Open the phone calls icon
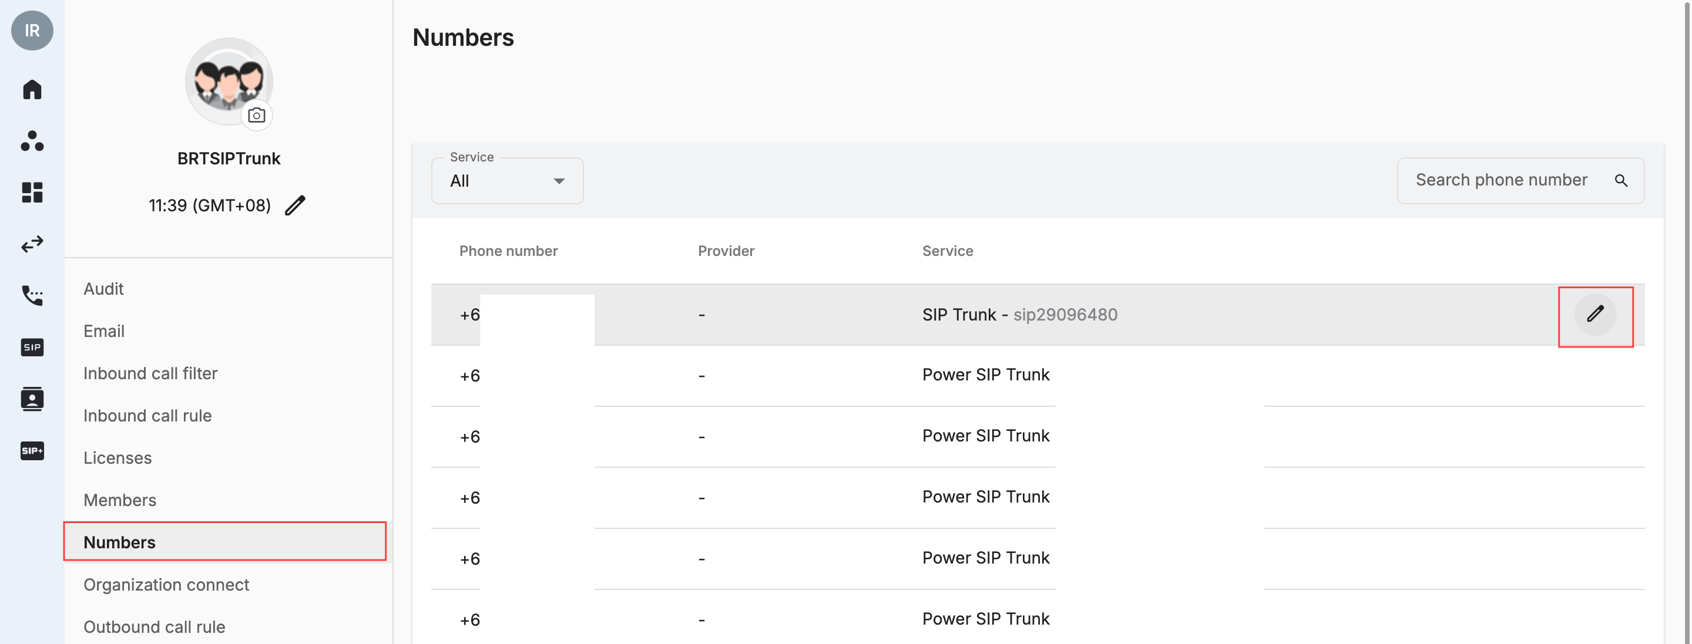 tap(32, 295)
